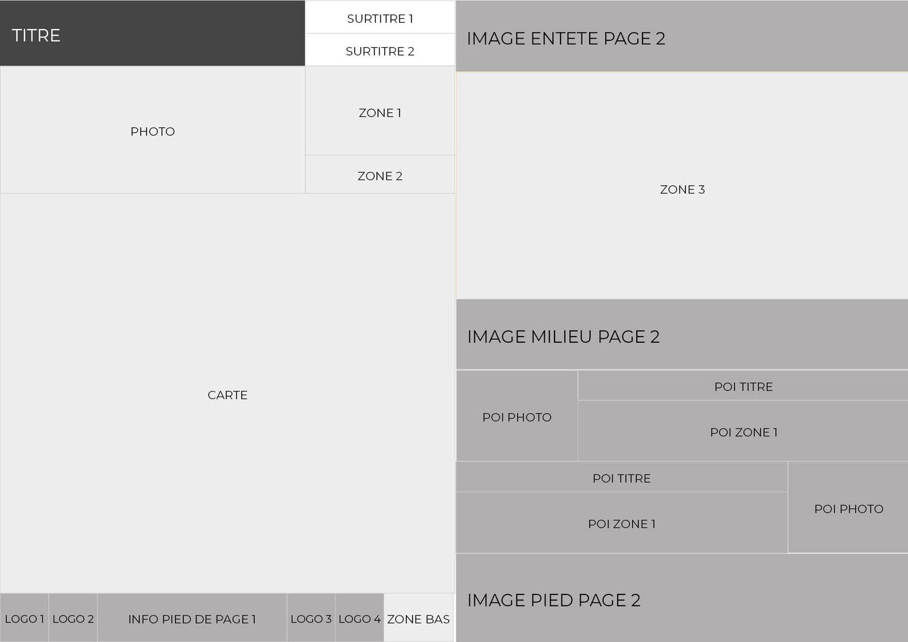
Task: Select the LOGO 2 block
Action: click(73, 618)
